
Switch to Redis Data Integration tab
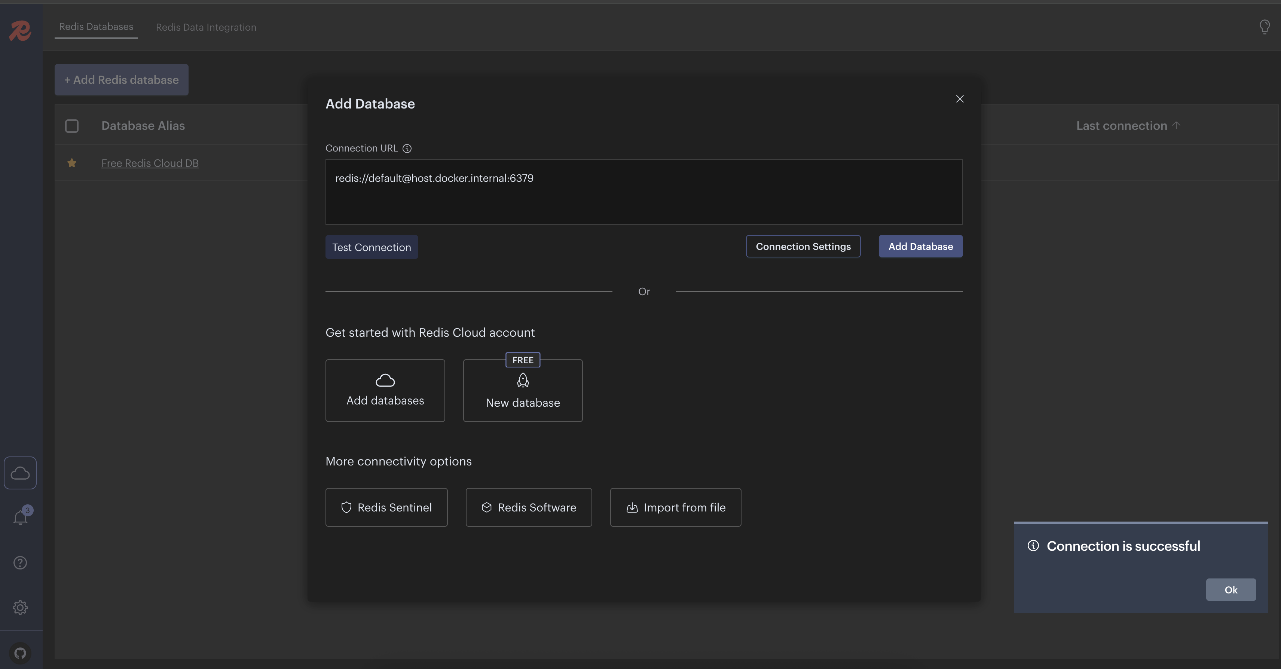(206, 27)
